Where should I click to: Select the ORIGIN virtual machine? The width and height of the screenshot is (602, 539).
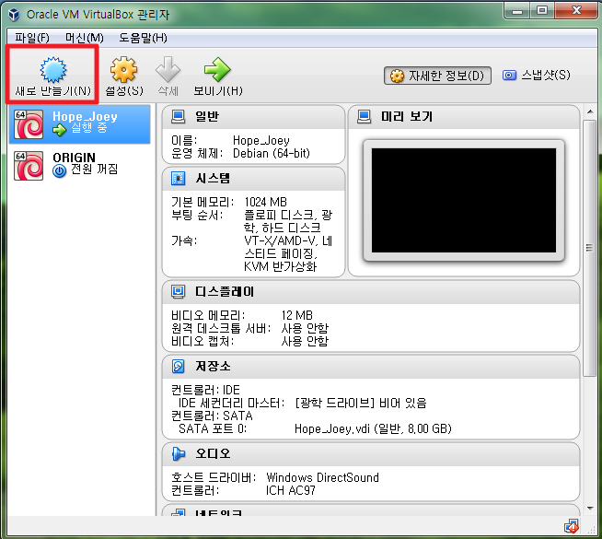pos(79,166)
